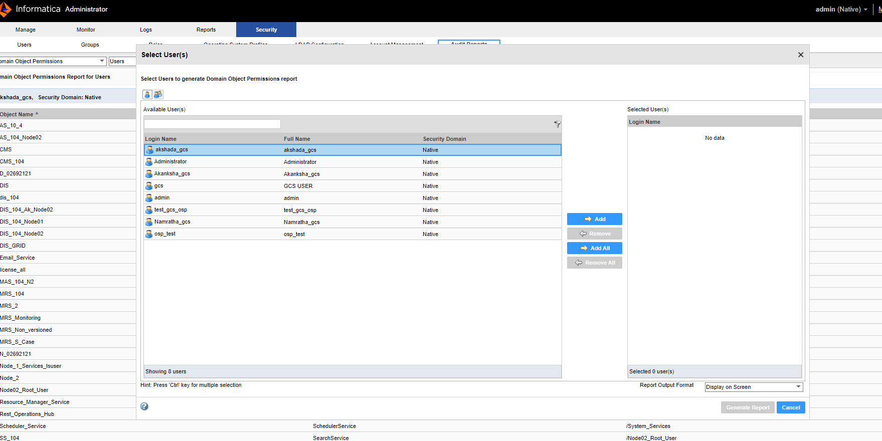Screen dimensions: 882x441
Task: Click the Remove All button
Action: coord(595,263)
